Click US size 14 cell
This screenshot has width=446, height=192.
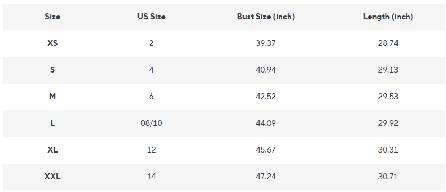point(151,177)
